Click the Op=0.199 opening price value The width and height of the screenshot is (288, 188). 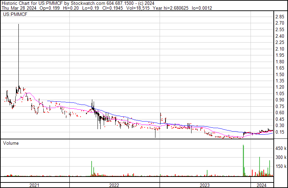(x=50, y=8)
